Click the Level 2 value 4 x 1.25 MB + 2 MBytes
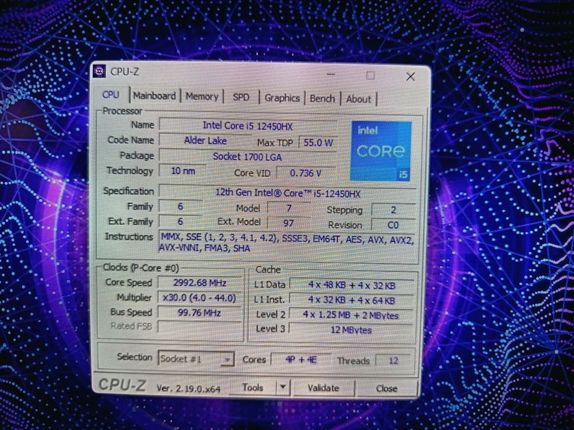The width and height of the screenshot is (574, 430). pyautogui.click(x=351, y=315)
